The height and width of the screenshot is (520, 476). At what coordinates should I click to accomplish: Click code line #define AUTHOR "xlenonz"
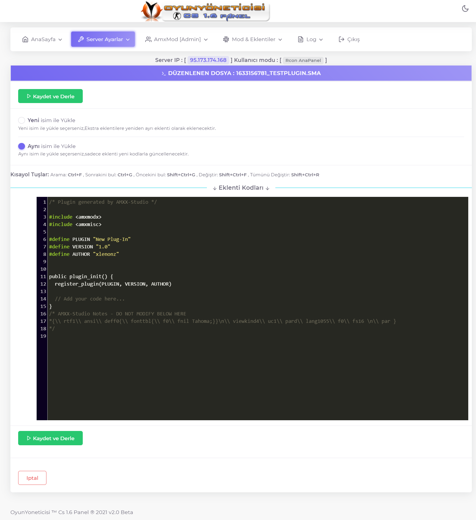84,254
